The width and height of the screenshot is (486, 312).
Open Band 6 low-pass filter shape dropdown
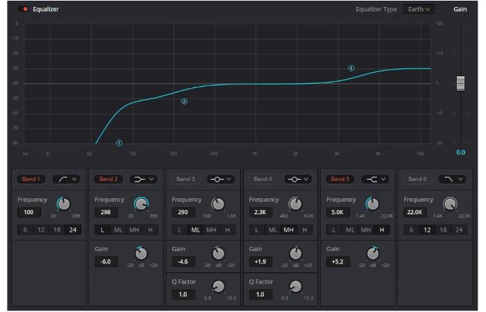click(453, 179)
